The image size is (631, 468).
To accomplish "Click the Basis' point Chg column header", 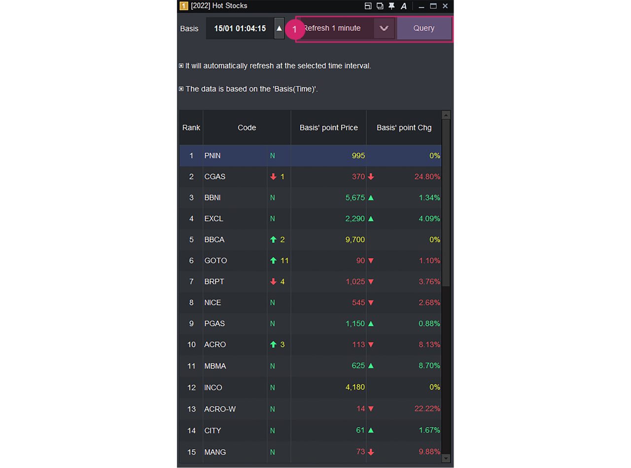I will 404,128.
